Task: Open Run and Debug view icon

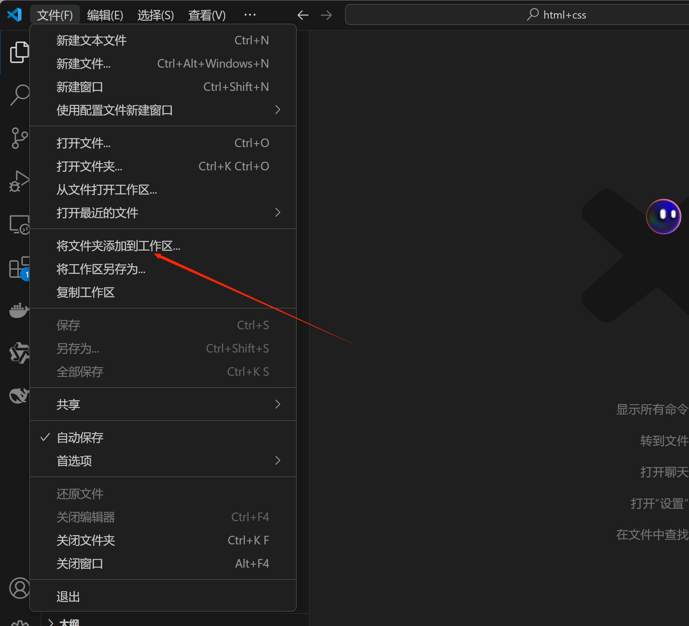Action: click(x=18, y=181)
